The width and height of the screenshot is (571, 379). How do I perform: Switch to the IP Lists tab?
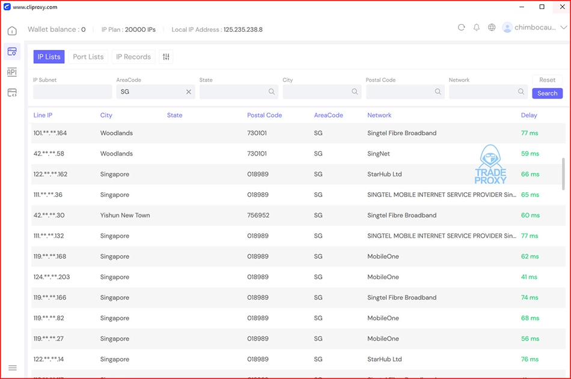point(49,57)
